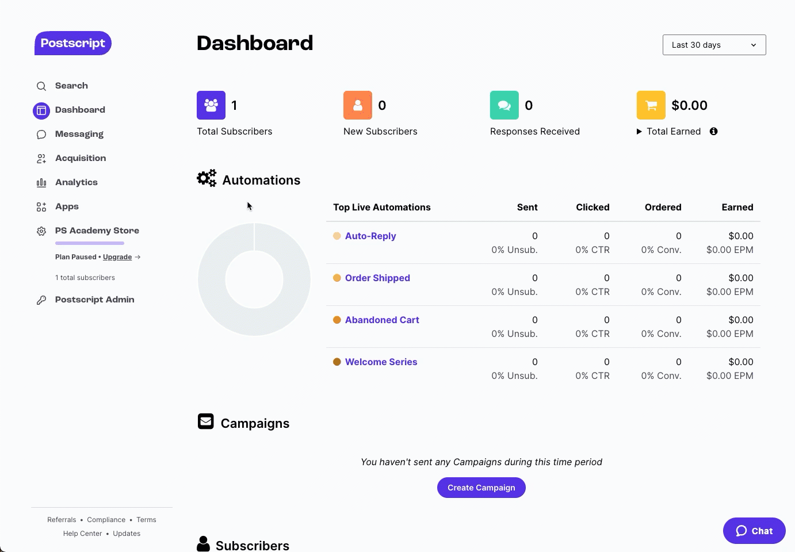Click the PS Academy Store gear icon

point(41,231)
